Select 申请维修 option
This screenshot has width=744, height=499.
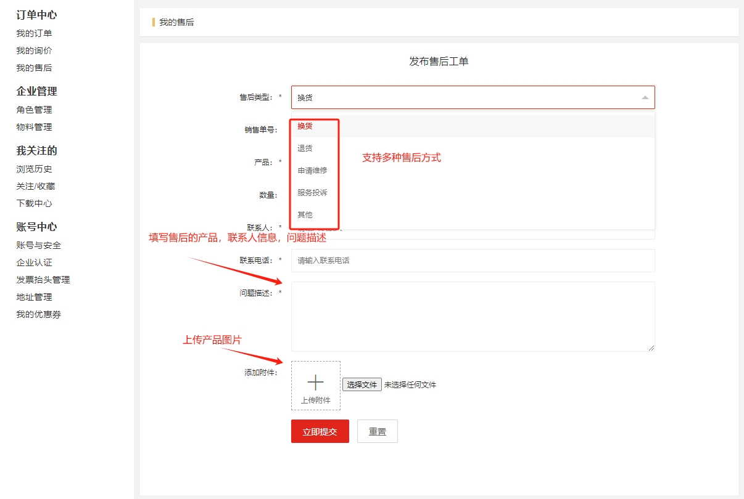(473, 170)
